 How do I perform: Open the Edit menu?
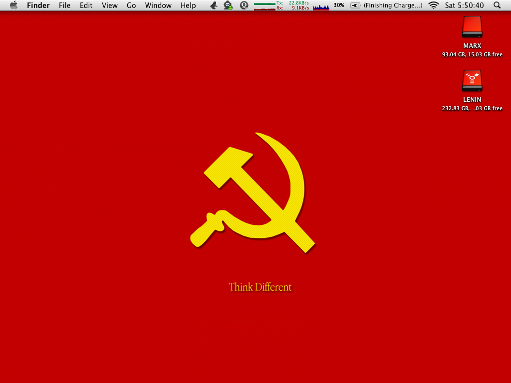[x=86, y=5]
